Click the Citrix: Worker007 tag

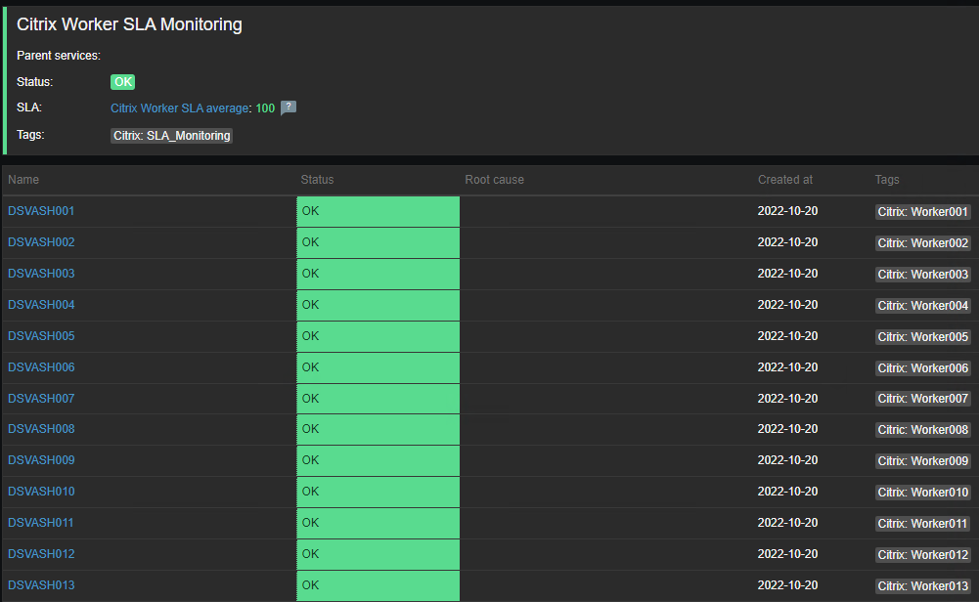[x=922, y=399]
